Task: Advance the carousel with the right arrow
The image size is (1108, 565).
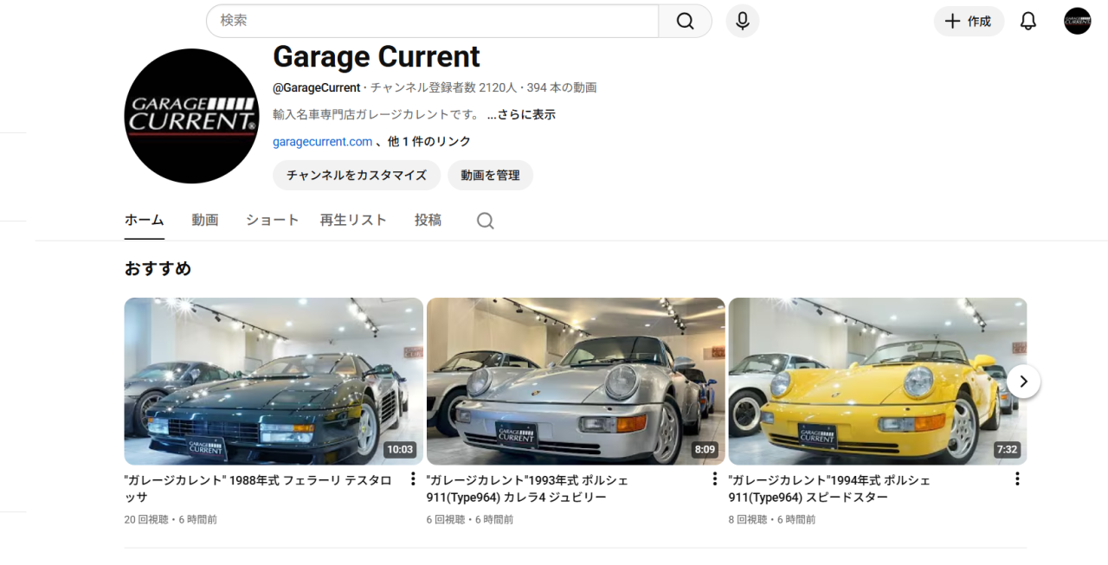Action: tap(1023, 381)
